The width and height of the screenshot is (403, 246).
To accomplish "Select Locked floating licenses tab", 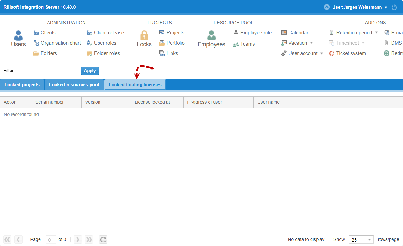I will click(x=135, y=85).
